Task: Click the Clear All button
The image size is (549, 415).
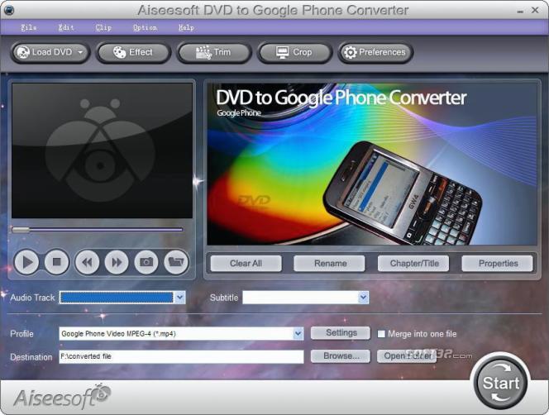Action: coord(246,264)
